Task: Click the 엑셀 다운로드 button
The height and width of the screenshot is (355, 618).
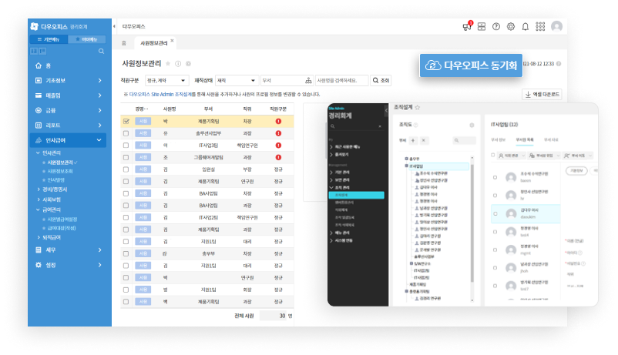Action: [x=542, y=95]
